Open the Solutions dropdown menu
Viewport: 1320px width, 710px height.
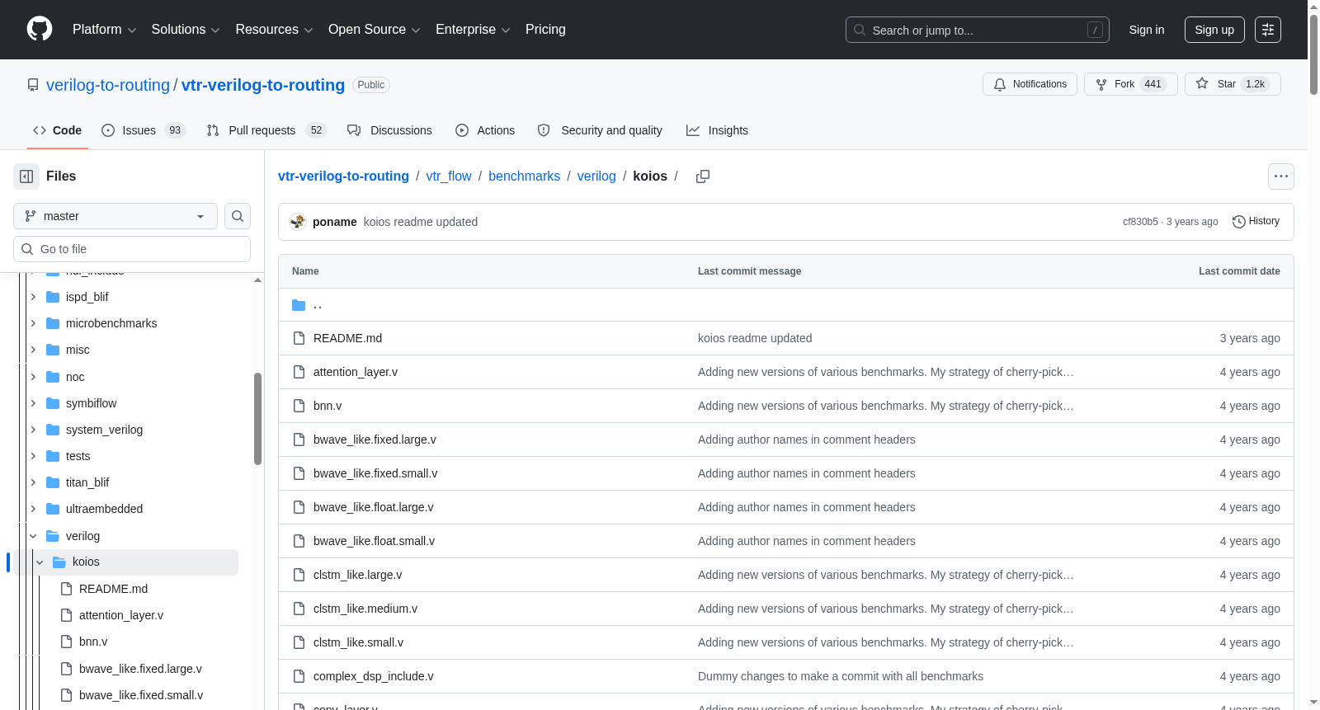[x=186, y=30]
